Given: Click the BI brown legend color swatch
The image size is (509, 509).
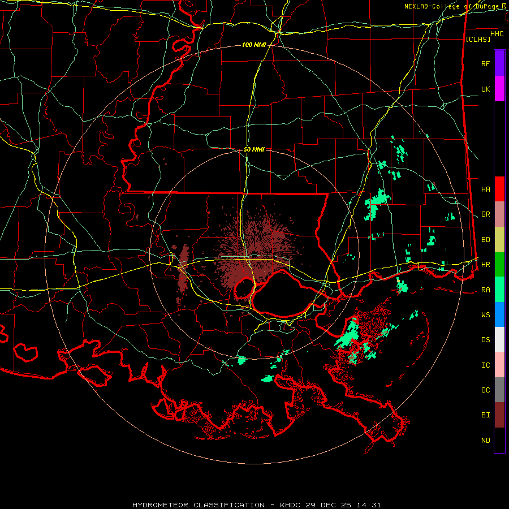Looking at the screenshot, I should [x=499, y=415].
